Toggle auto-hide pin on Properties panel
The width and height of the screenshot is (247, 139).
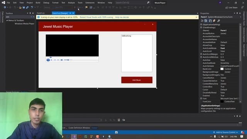(237, 13)
